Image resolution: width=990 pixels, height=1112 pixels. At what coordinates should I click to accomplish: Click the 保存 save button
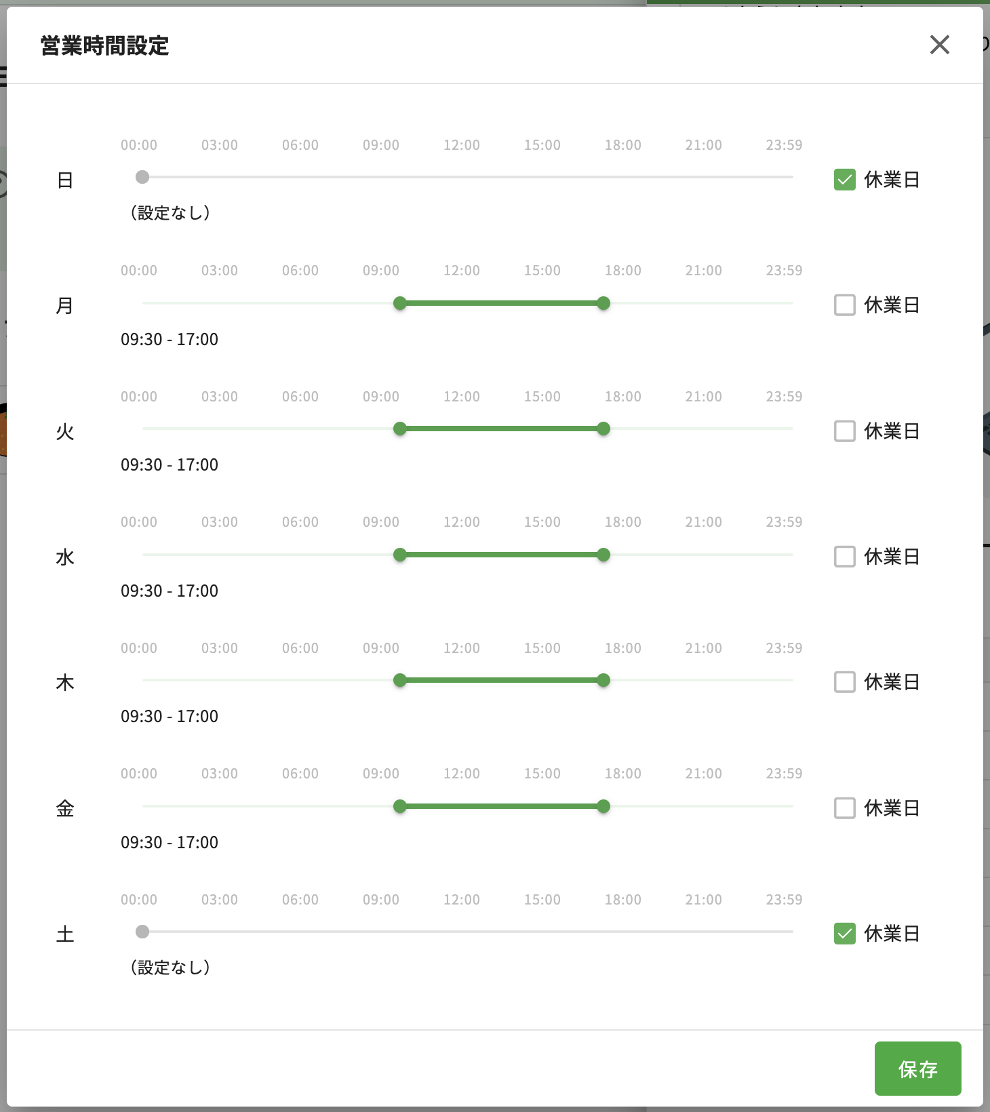[x=918, y=1069]
